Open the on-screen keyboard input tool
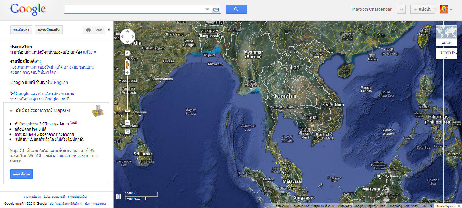The width and height of the screenshot is (462, 208). [x=216, y=9]
